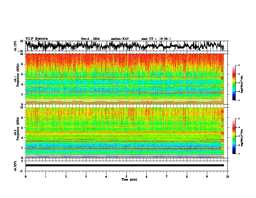Click the 'ch.1(V)' waveform axis label
The height and width of the screenshot is (198, 256).
[x=16, y=46]
